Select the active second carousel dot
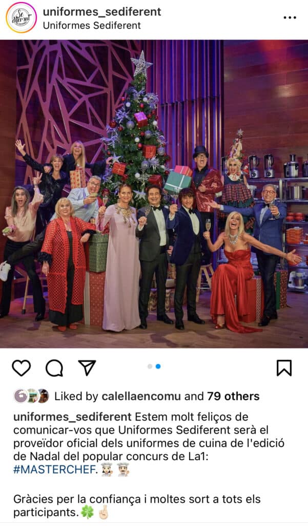Image resolution: width=308 pixels, height=526 pixels. coord(158,366)
